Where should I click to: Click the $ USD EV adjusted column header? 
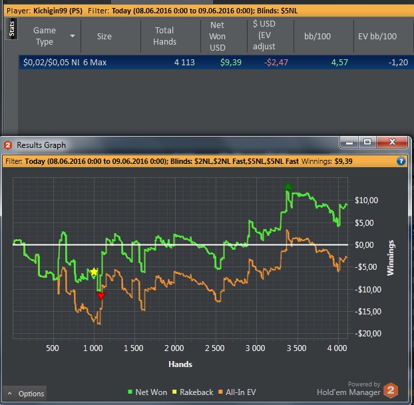264,35
